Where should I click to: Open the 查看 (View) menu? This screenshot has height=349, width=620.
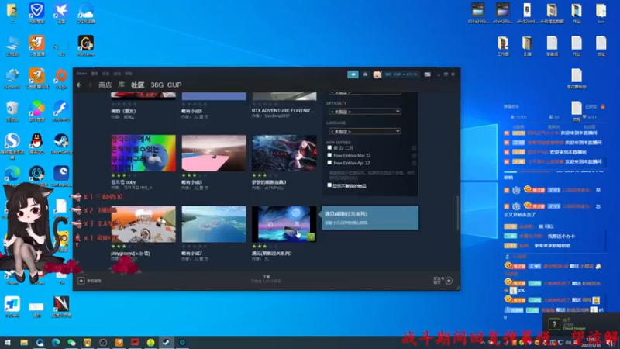pyautogui.click(x=95, y=74)
